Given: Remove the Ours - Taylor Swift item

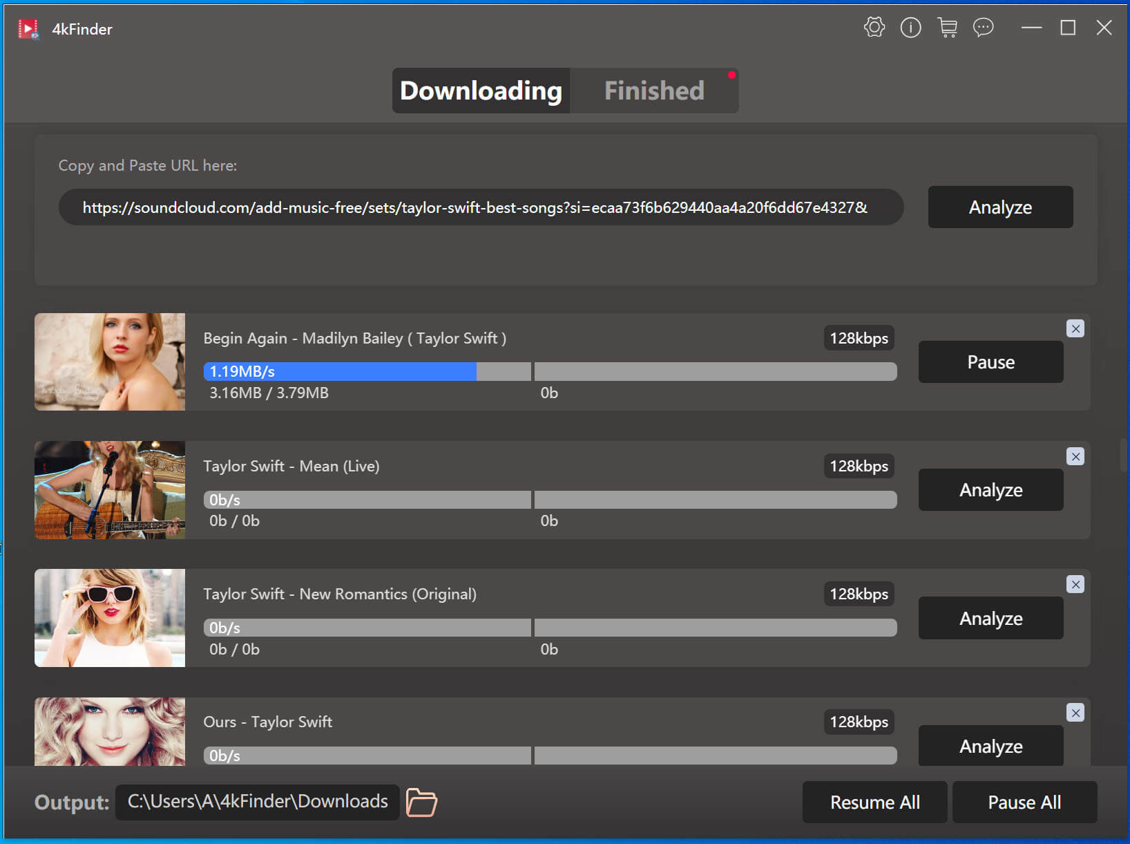Looking at the screenshot, I should [x=1075, y=713].
